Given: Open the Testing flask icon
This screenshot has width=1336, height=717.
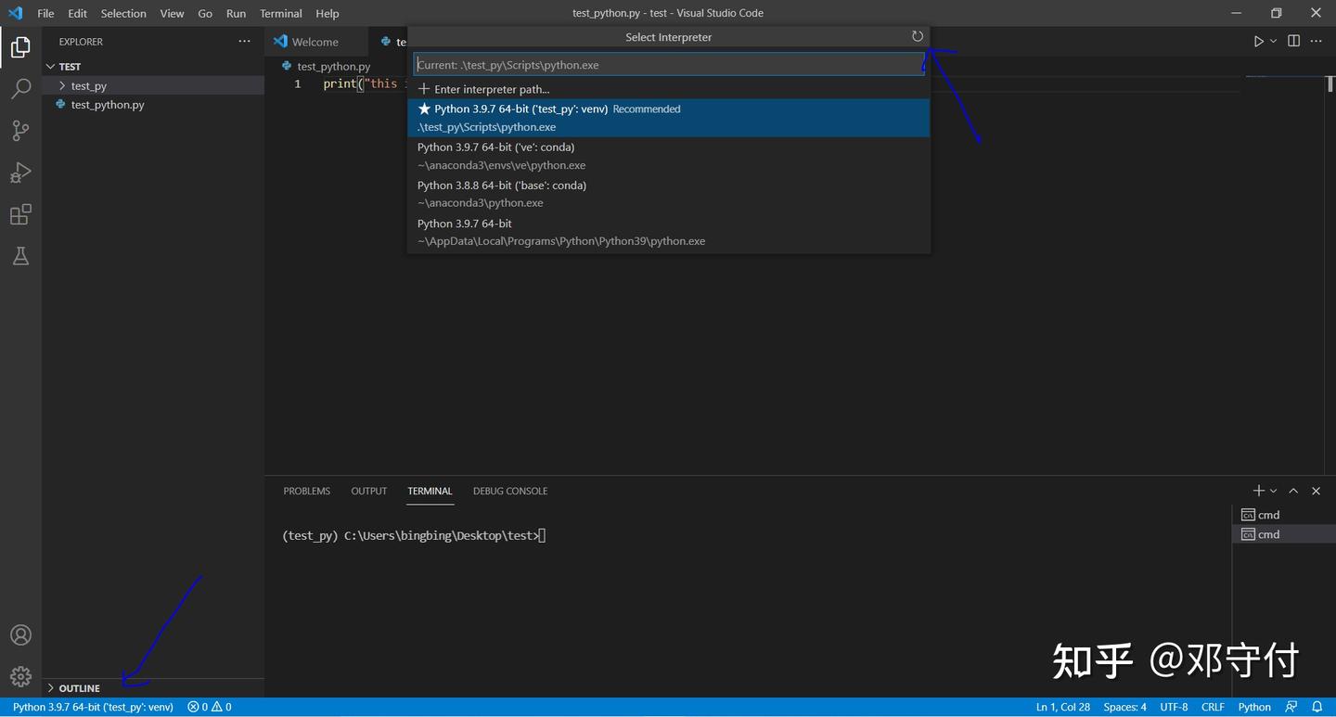Looking at the screenshot, I should (x=20, y=256).
